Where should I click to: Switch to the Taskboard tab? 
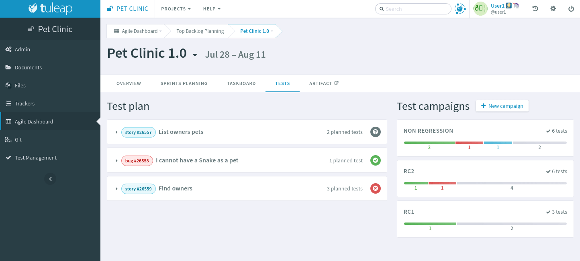click(x=241, y=83)
